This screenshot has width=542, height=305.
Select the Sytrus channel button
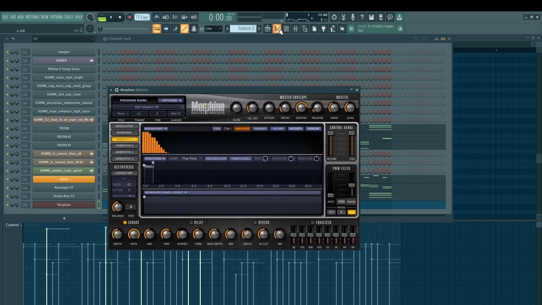tap(64, 179)
